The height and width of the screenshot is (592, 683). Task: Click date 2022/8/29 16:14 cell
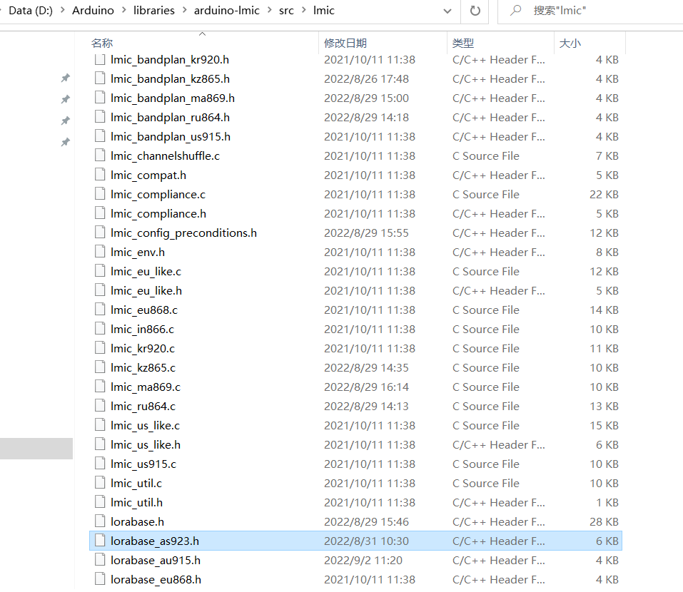(366, 387)
